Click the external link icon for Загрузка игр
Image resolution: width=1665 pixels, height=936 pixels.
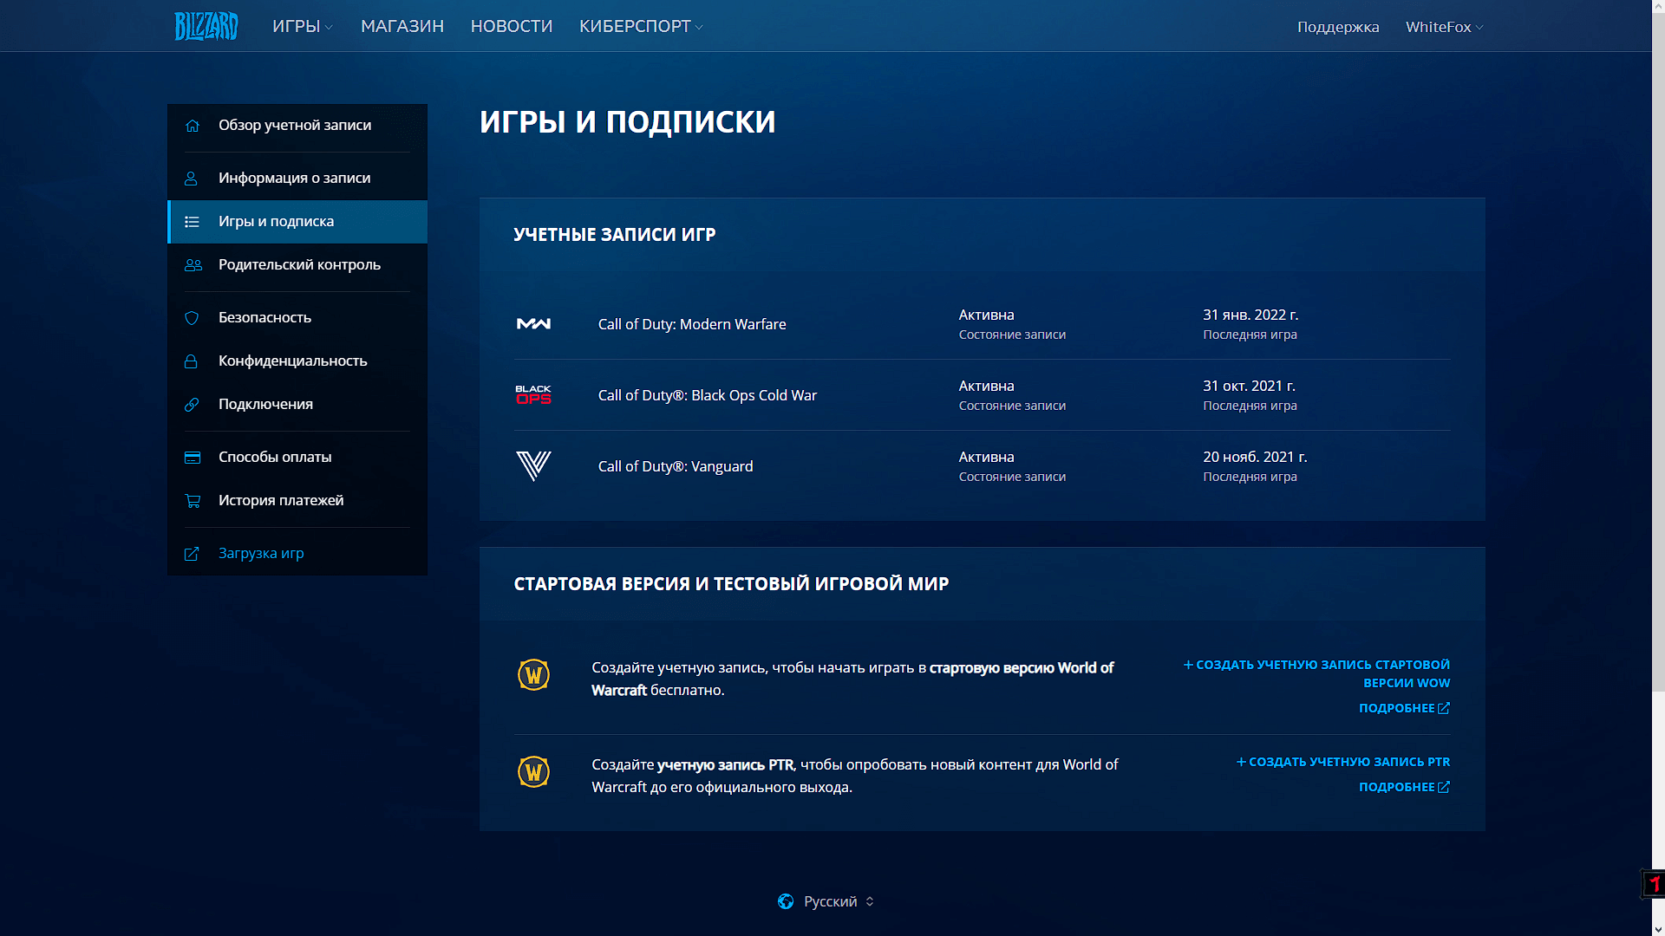coord(192,554)
